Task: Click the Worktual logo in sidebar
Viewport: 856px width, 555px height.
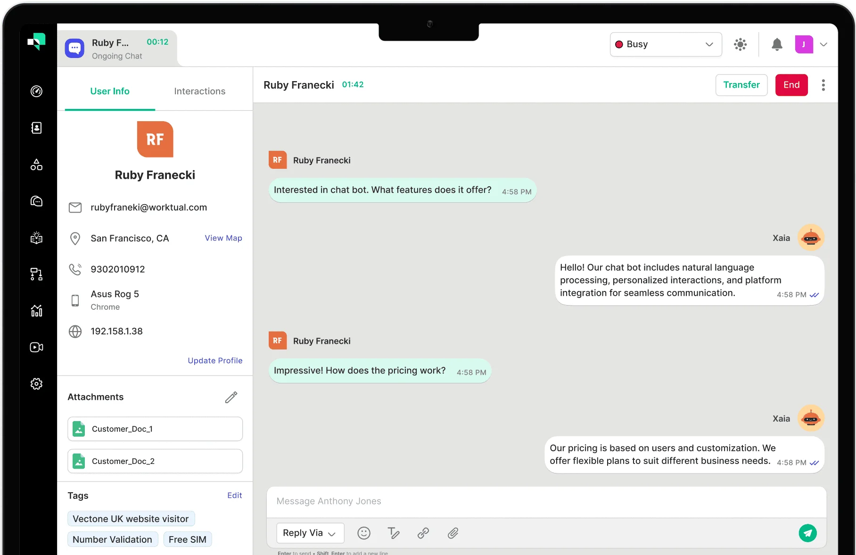Action: pos(36,41)
